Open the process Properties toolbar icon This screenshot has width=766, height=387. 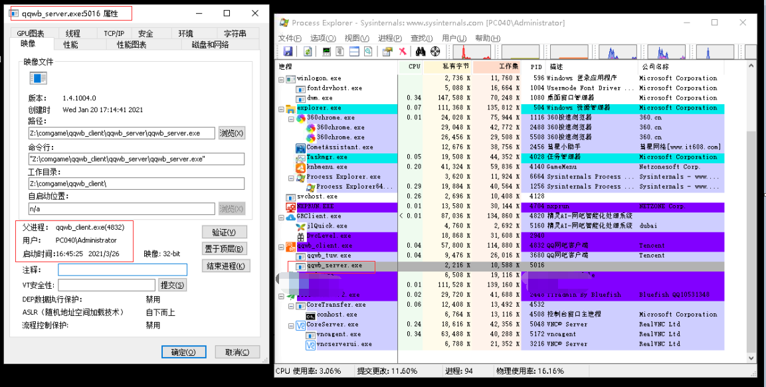387,51
